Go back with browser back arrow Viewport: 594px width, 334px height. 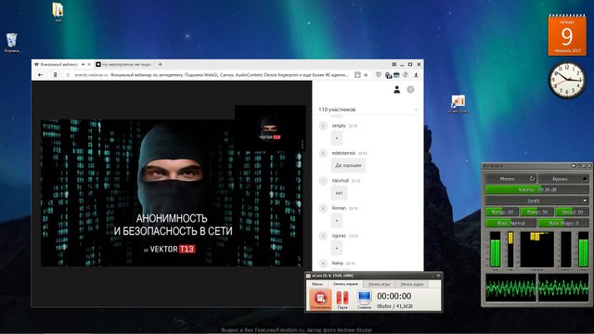coord(40,75)
